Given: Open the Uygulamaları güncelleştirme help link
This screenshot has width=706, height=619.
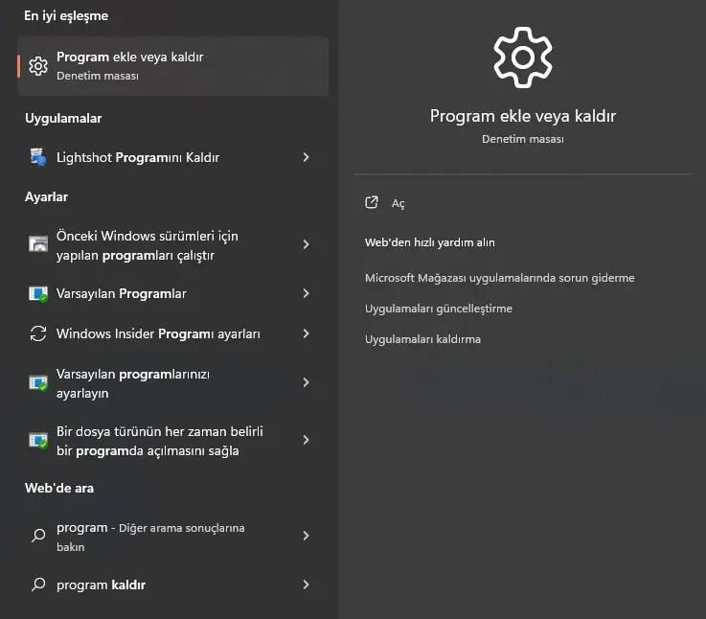Looking at the screenshot, I should click(439, 309).
